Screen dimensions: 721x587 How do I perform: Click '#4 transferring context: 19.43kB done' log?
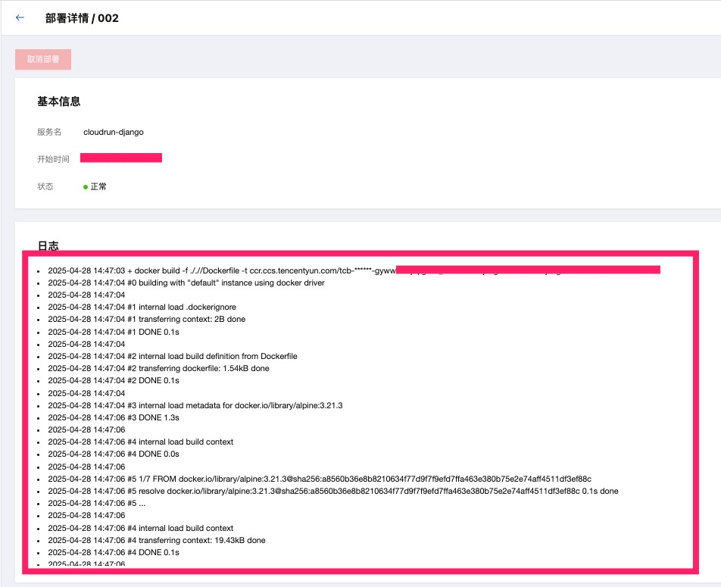(156, 540)
